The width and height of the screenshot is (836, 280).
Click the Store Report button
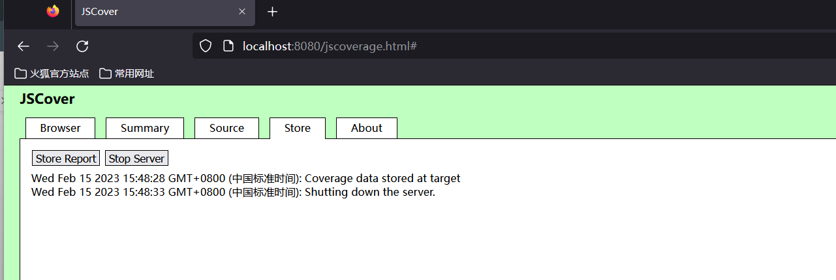tap(66, 159)
